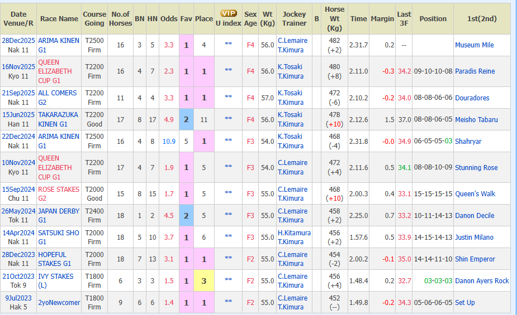This screenshot has height=315, width=517.
Task: Click the Sex Age column header
Action: point(250,19)
